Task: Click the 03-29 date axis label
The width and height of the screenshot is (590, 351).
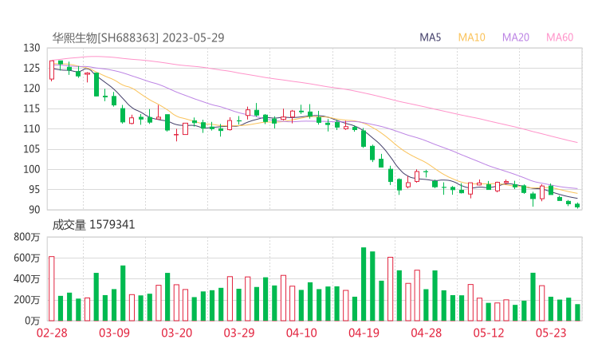Action: coord(239,333)
